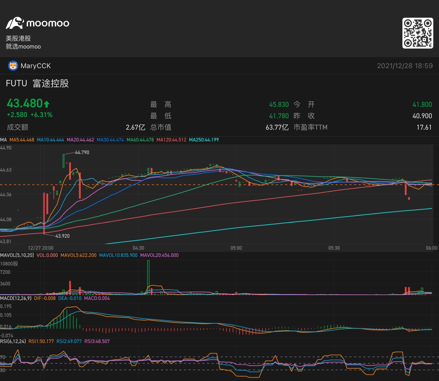Select the 12/27 20:00 time axis label
Screen dimensions: 439x381
[x=41, y=248]
